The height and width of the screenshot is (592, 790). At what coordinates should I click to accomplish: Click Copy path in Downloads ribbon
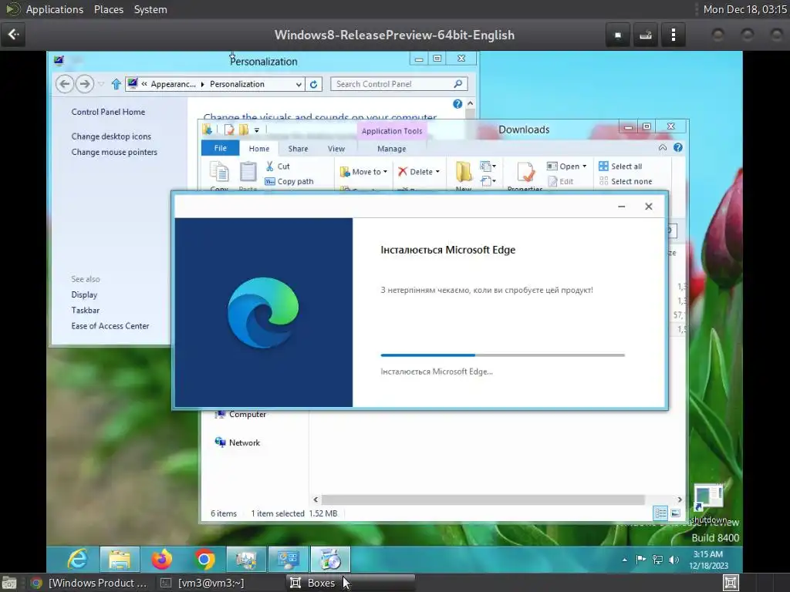(x=289, y=181)
